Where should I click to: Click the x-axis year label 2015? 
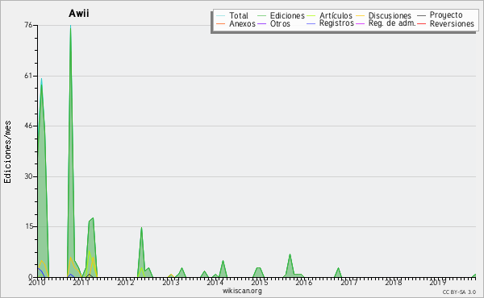260,282
